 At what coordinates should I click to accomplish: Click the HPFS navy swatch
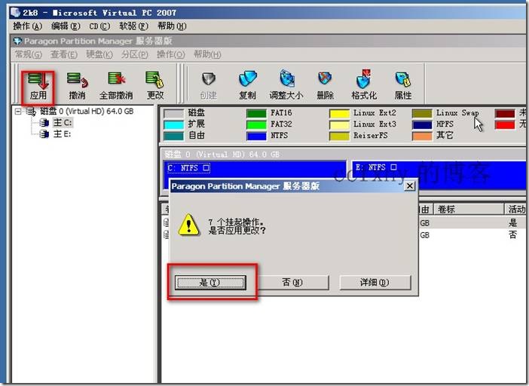click(422, 125)
